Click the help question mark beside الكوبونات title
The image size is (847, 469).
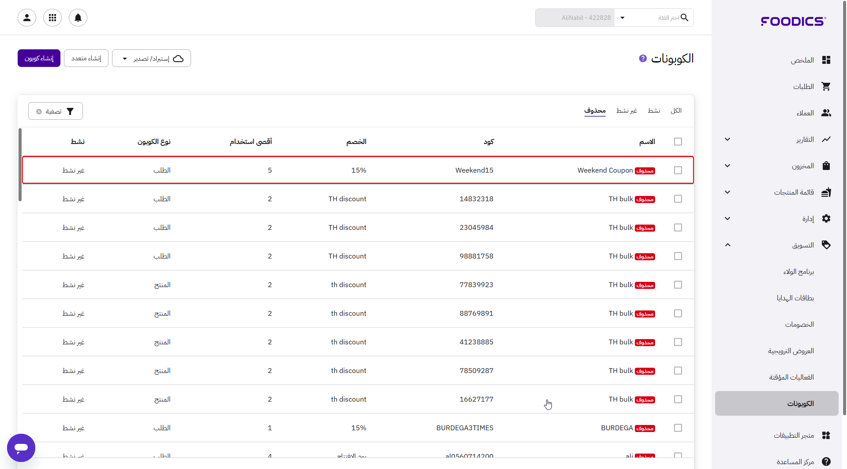643,58
